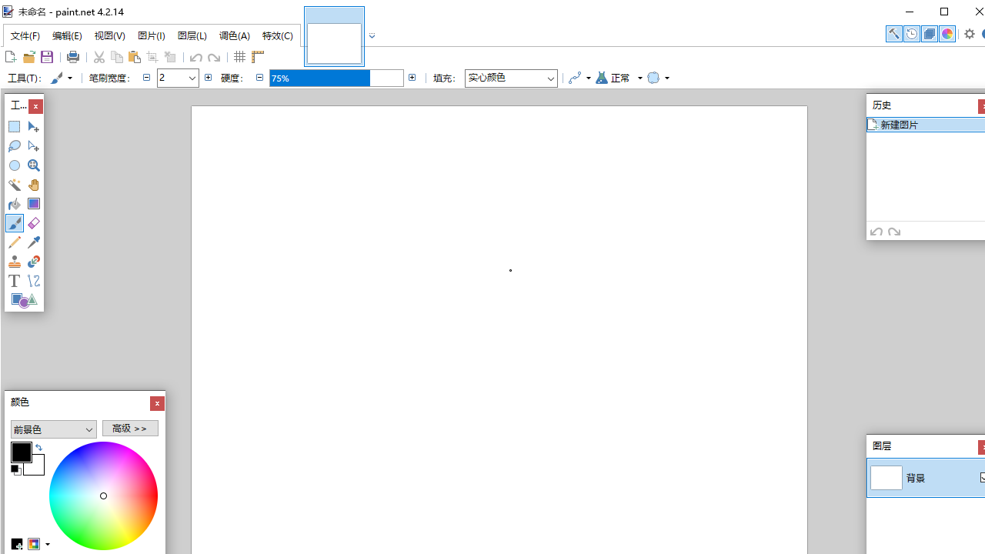
Task: Select the Magic Wand tool
Action: click(15, 185)
